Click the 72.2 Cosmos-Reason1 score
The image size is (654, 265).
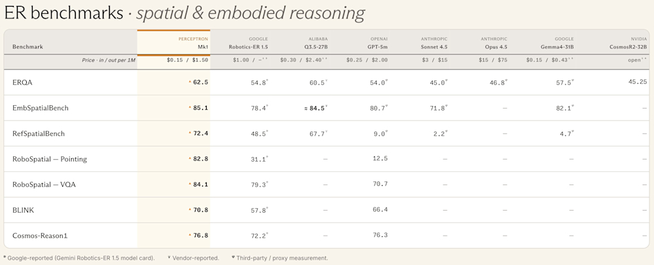click(x=258, y=236)
